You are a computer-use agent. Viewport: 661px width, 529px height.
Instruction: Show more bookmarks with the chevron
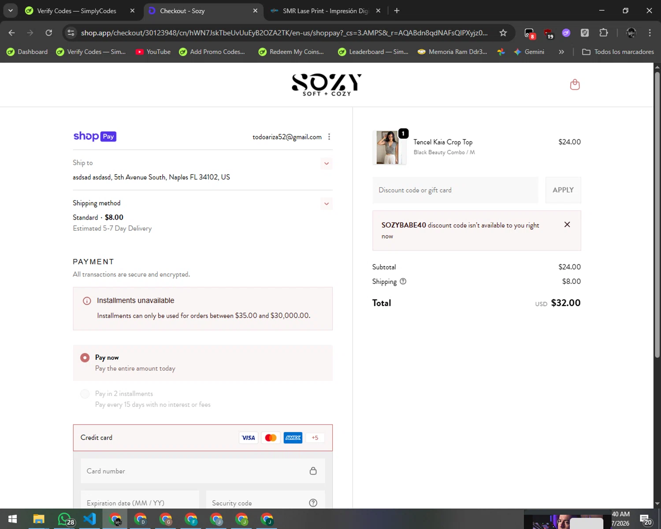pos(561,52)
